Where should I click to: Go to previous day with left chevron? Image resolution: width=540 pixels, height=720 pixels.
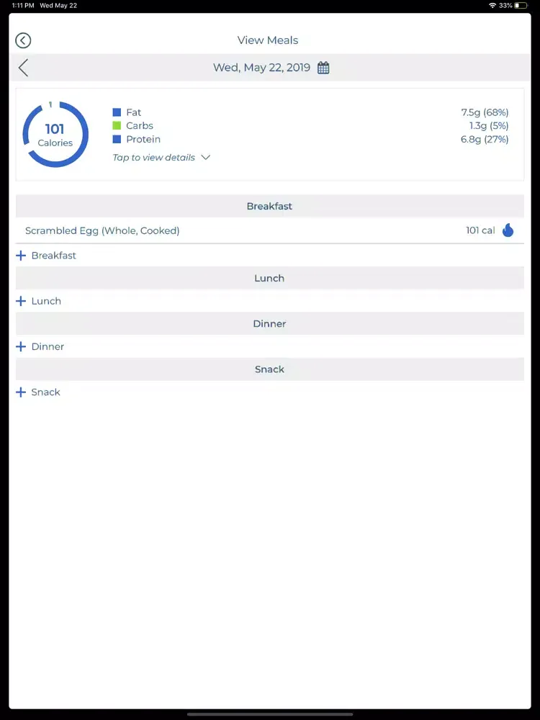pyautogui.click(x=24, y=68)
